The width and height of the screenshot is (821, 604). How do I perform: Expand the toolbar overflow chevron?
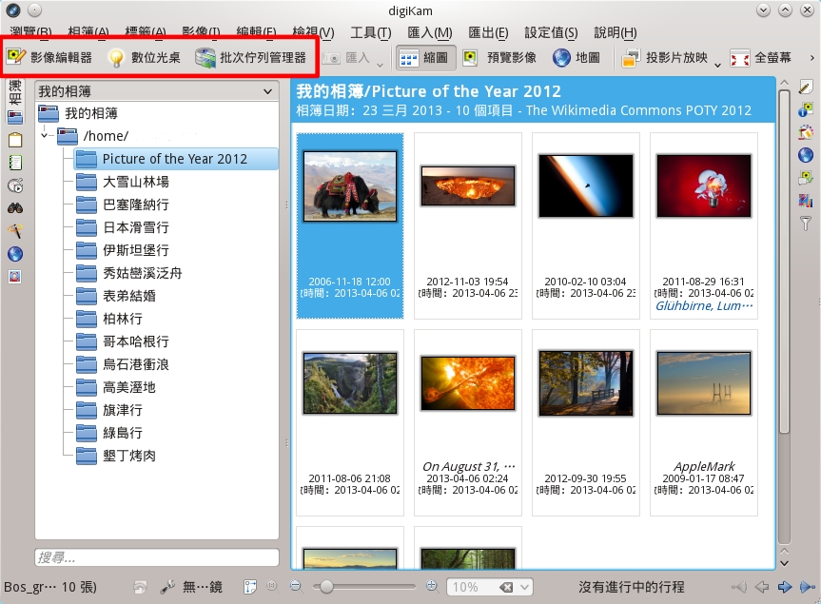coord(812,58)
